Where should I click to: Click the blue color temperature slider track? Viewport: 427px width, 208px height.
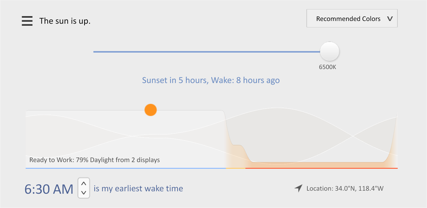tap(205, 52)
